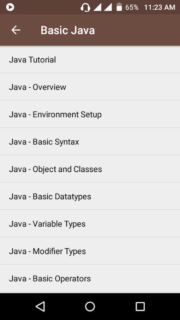
Task: Open the Java Tutorial item
Action: (90, 59)
